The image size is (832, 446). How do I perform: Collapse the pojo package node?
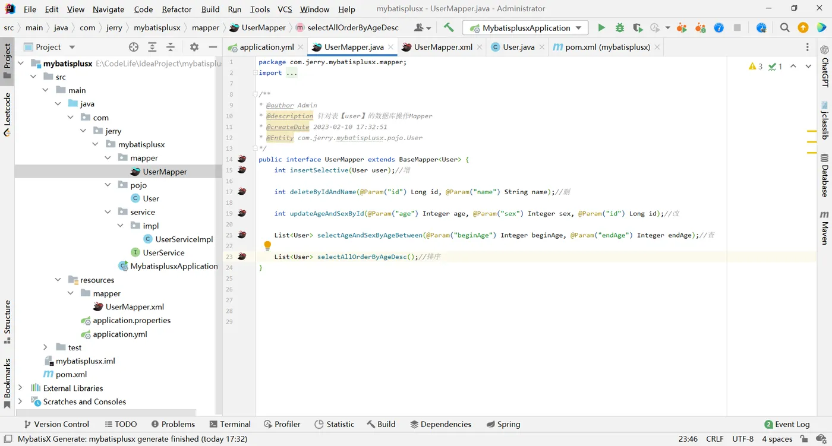(x=108, y=185)
